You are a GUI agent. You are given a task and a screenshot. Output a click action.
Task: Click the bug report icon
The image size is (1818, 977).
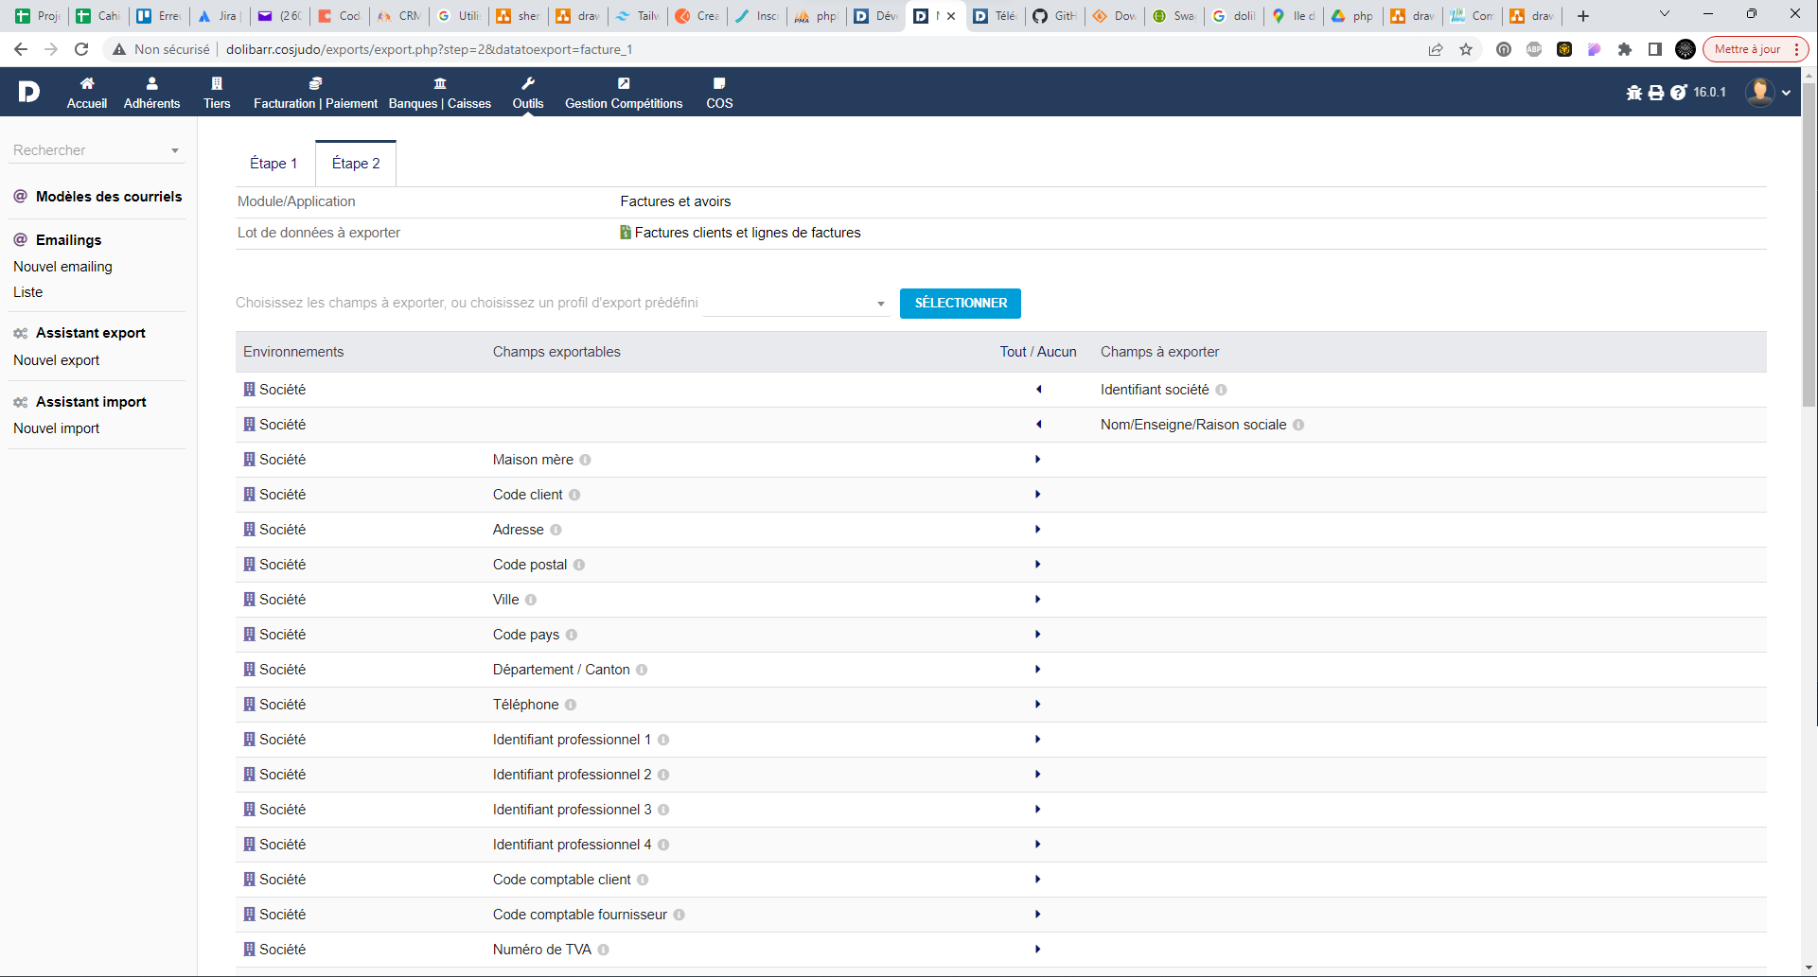(x=1634, y=93)
